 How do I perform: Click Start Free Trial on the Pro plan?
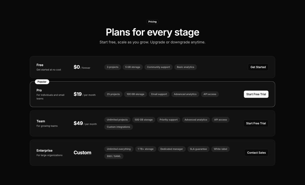point(256,94)
